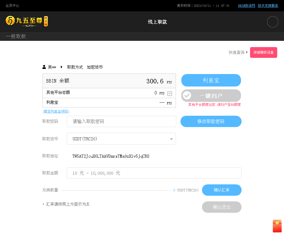Click the 修改取款密码 button
The image size is (284, 234).
(x=211, y=121)
